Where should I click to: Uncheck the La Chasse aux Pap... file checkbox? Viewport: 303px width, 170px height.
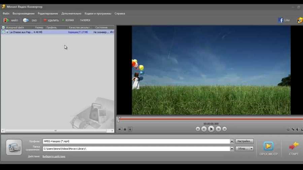[x=3, y=32]
